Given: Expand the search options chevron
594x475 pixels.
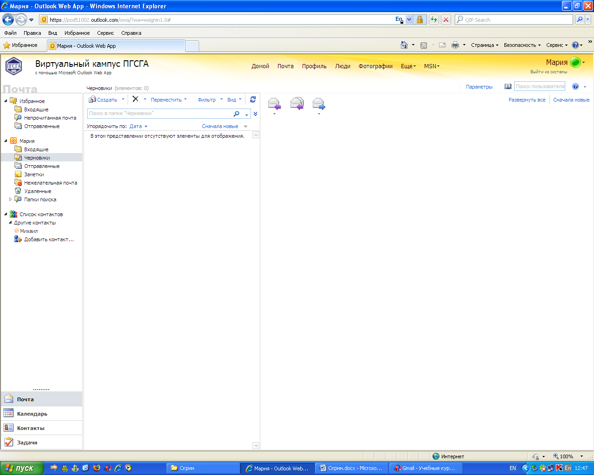Looking at the screenshot, I should pos(255,114).
